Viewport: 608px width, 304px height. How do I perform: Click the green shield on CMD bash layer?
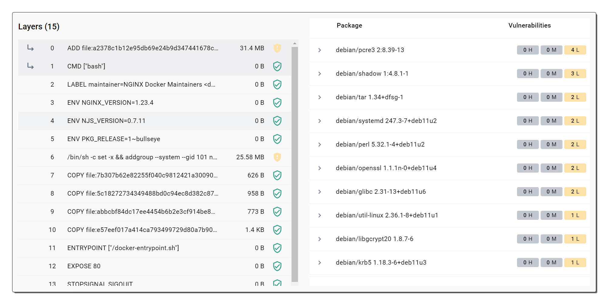(x=277, y=66)
